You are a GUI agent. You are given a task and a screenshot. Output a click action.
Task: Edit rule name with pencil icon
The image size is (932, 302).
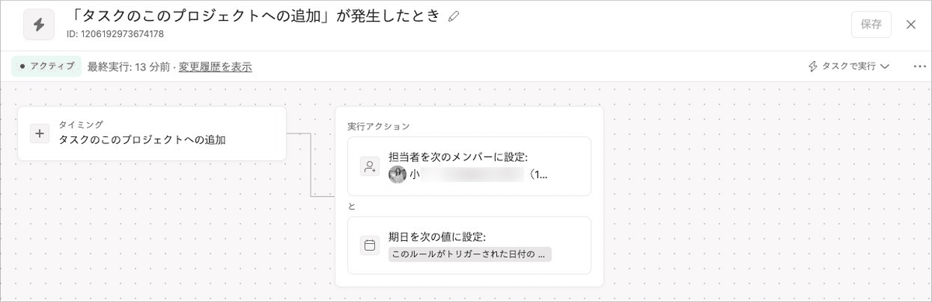tap(454, 16)
